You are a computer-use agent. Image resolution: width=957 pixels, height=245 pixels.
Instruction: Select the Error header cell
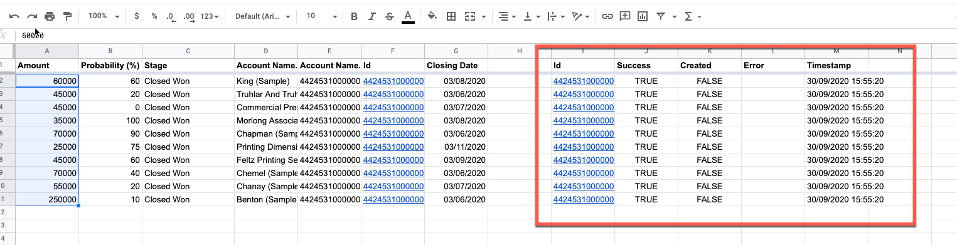point(773,65)
